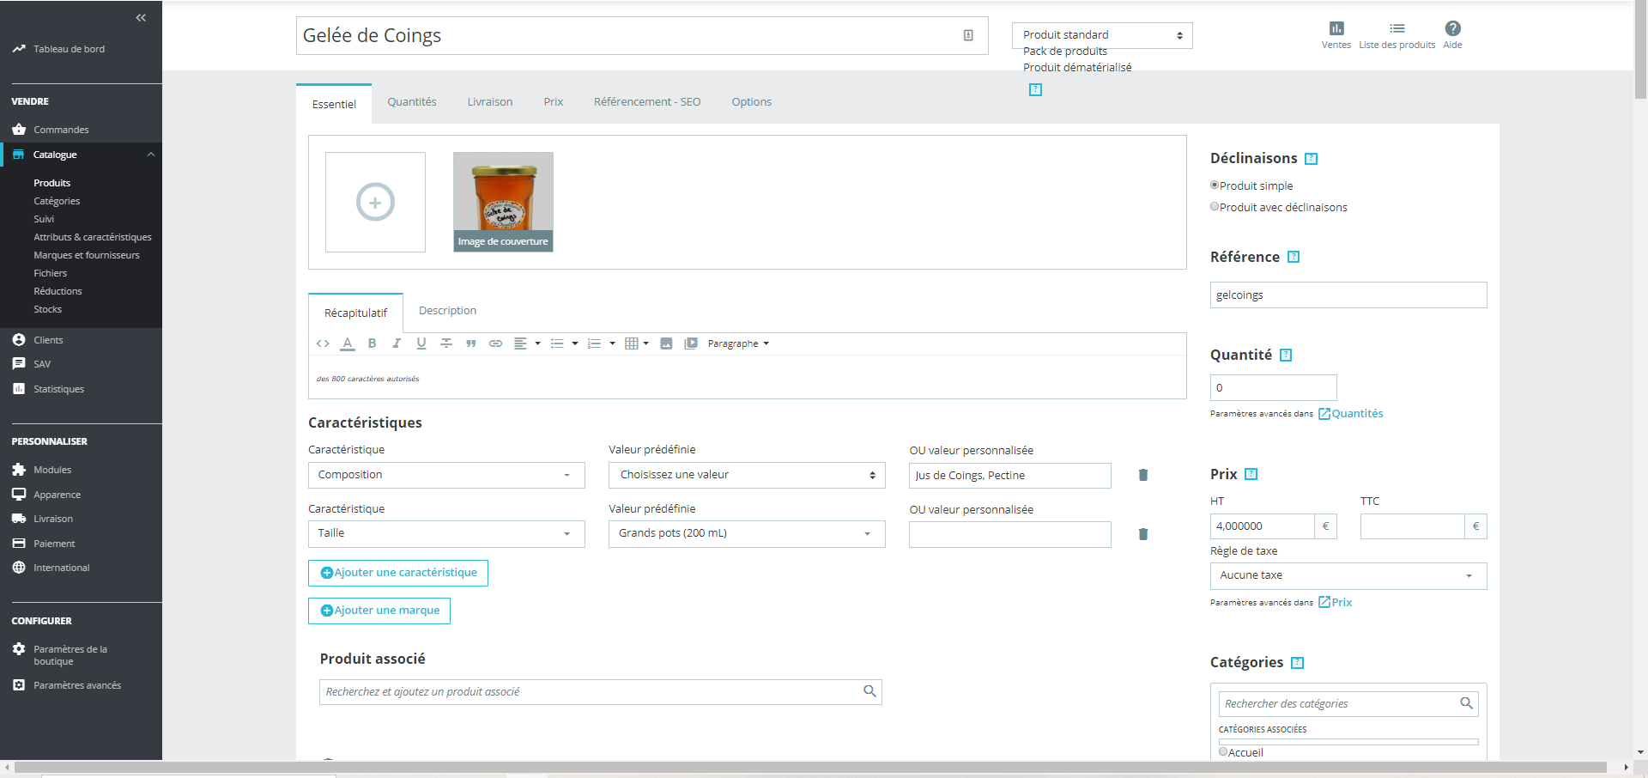The width and height of the screenshot is (1648, 778).
Task: Click Ajouter une caractéristique button
Action: 398,573
